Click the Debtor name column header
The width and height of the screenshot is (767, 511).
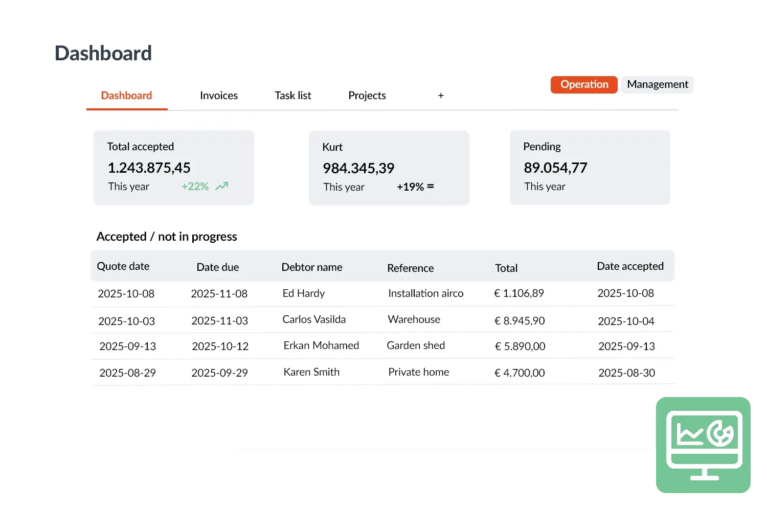(312, 267)
